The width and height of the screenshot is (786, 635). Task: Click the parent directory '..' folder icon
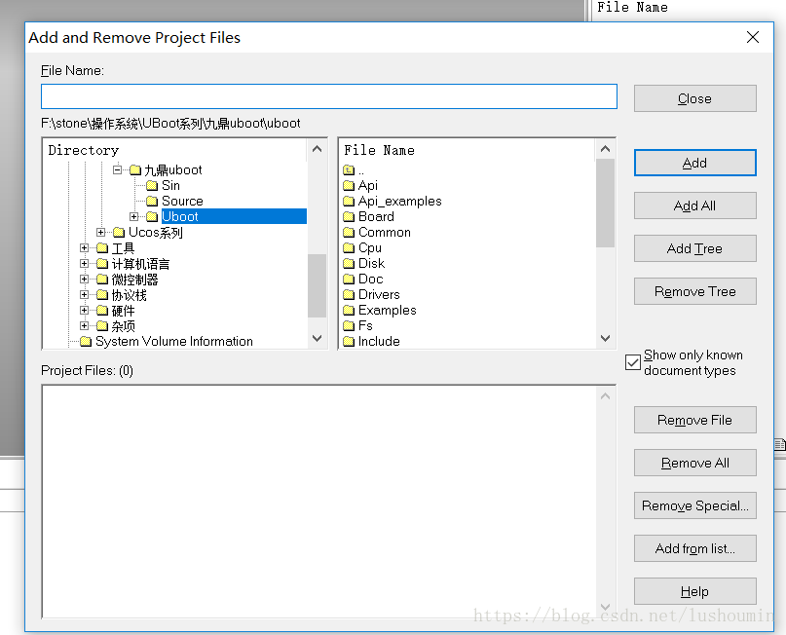pyautogui.click(x=349, y=170)
